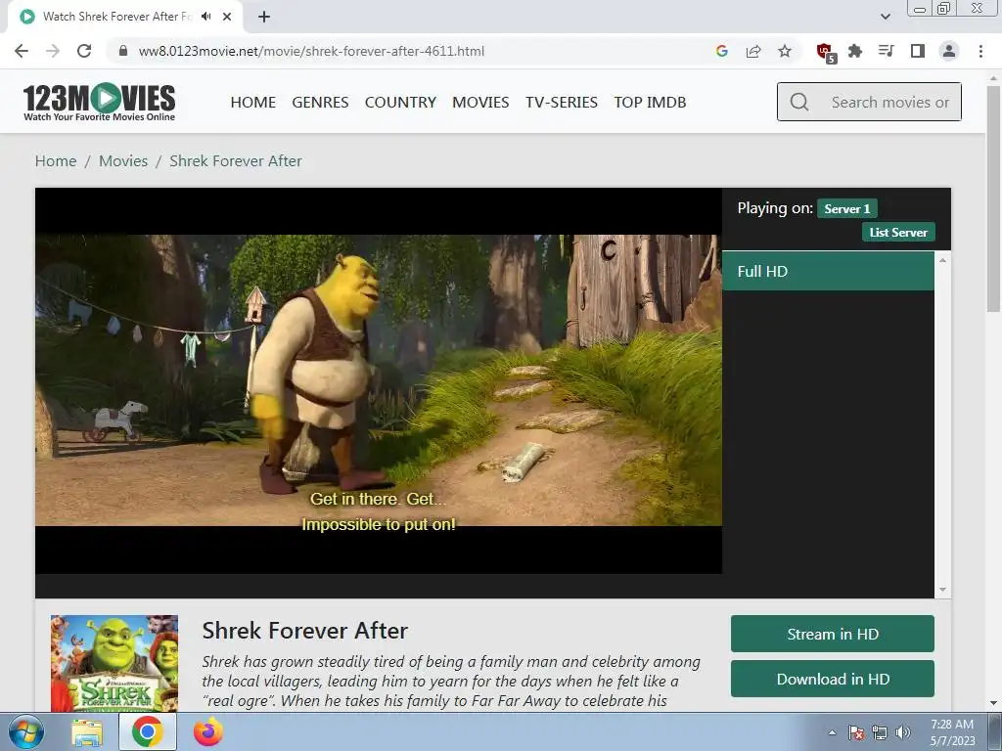1002x751 pixels.
Task: Open the List Server button
Action: pos(898,233)
